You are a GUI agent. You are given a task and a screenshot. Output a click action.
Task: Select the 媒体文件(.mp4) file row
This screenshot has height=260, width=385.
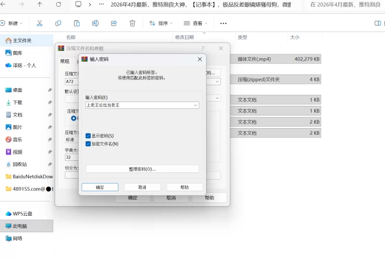point(275,59)
